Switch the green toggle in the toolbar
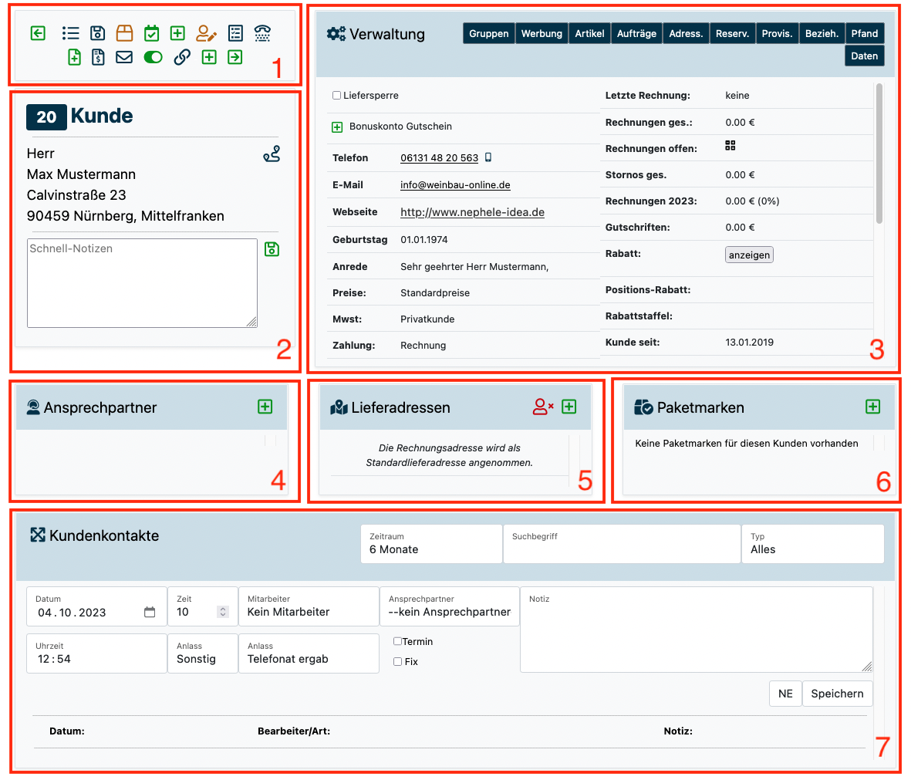Screen dimensions: 911x780 [x=153, y=57]
